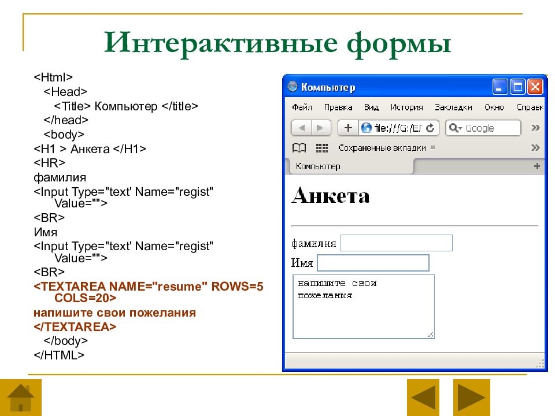555x416 pixels.
Task: Open the Вид menu
Action: tap(371, 107)
